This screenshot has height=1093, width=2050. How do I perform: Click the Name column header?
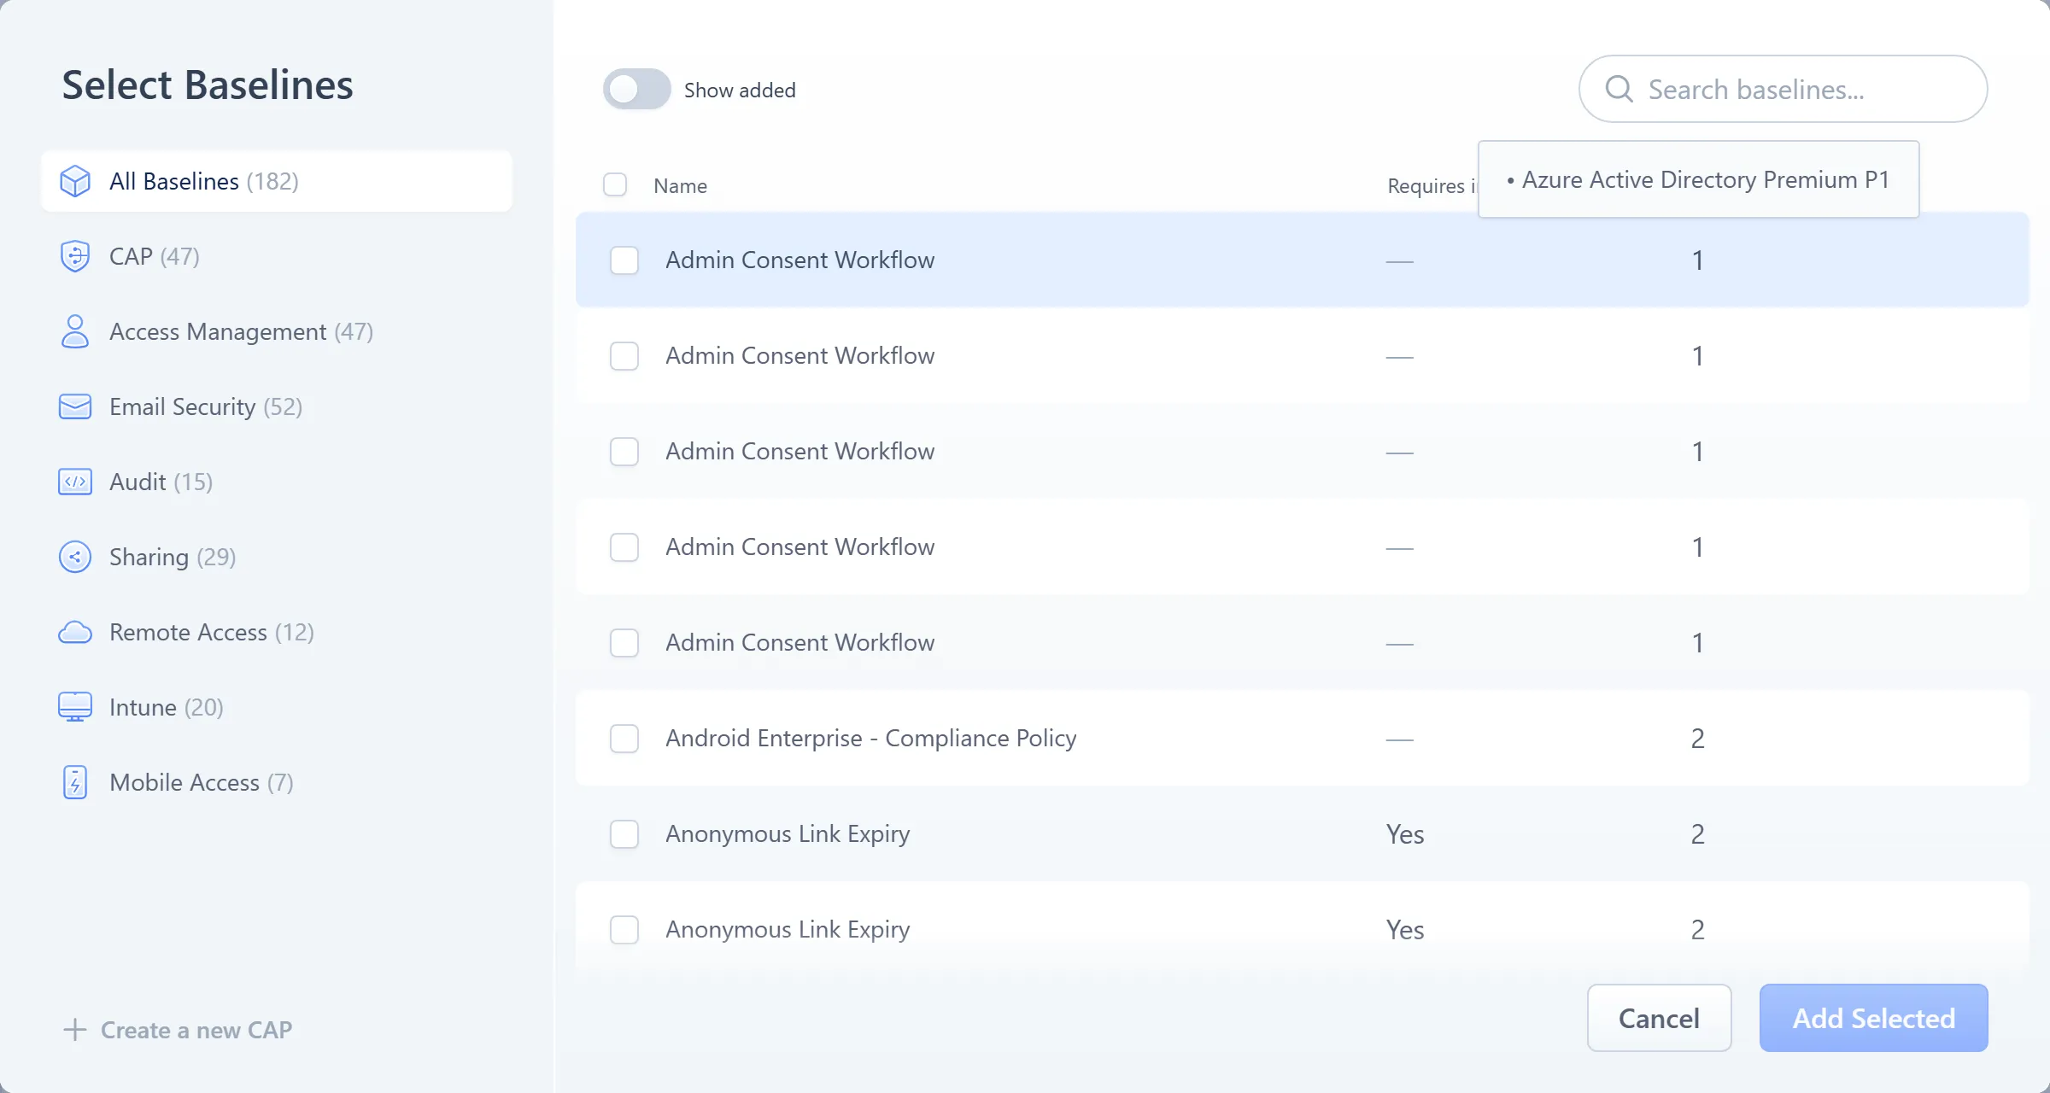(680, 185)
